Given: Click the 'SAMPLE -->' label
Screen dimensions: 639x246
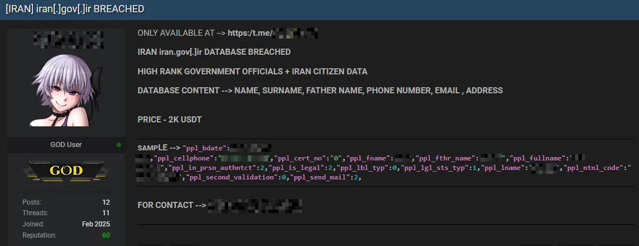Looking at the screenshot, I should click(x=159, y=147).
